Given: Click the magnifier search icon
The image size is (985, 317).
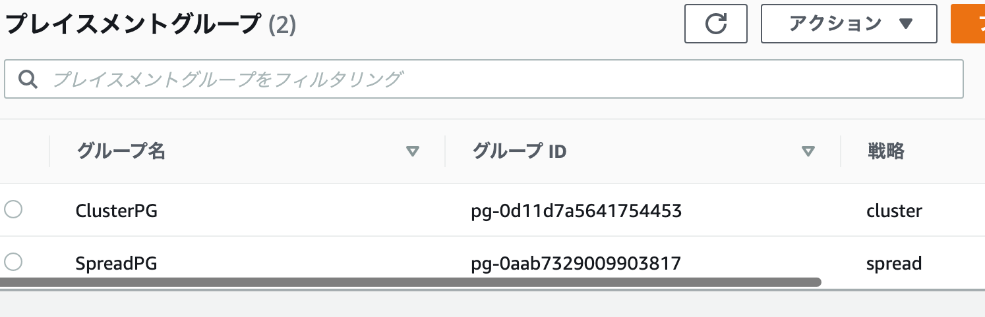Looking at the screenshot, I should [x=28, y=80].
